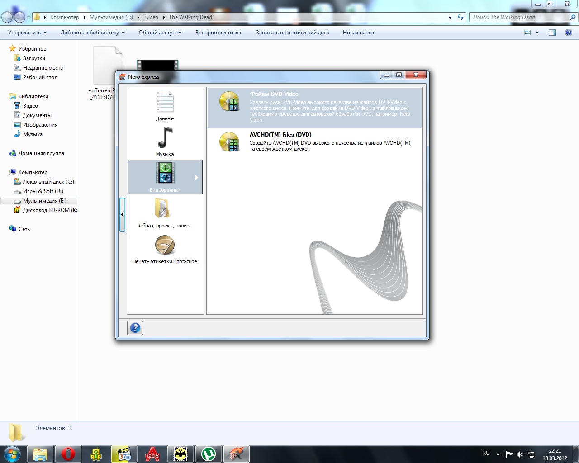Click Видео in the address bar path
The image size is (579, 463).
(151, 17)
